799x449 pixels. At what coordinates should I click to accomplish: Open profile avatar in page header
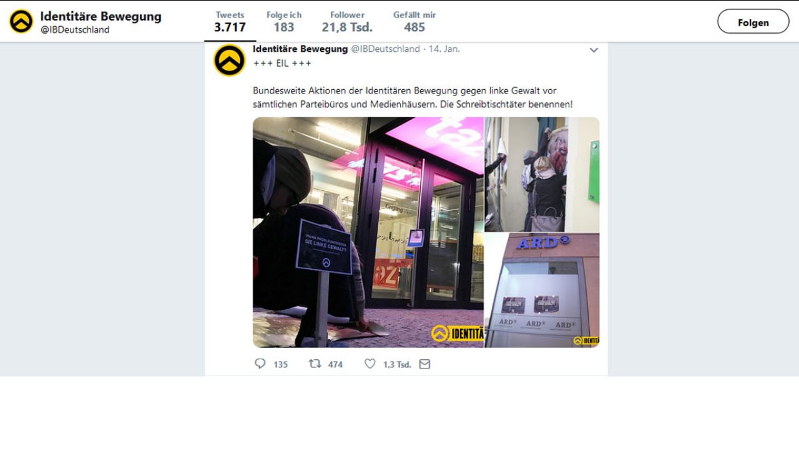coord(21,21)
